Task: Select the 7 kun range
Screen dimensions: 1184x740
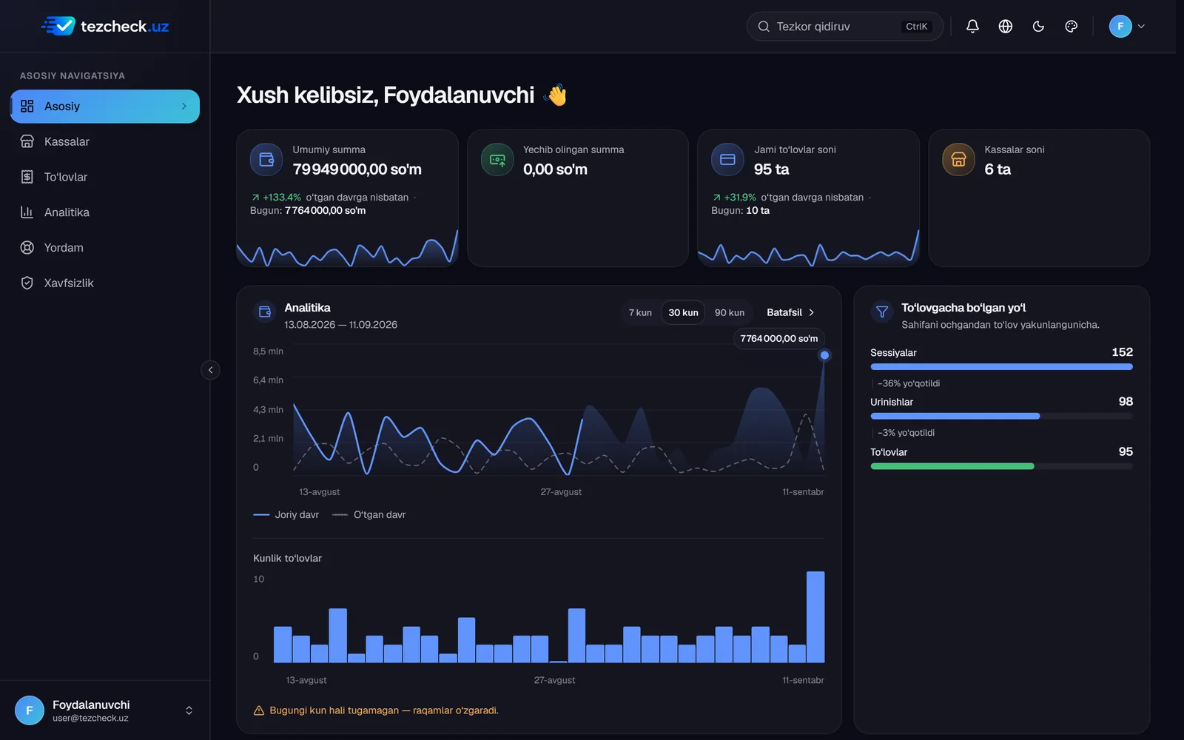Action: click(x=640, y=312)
